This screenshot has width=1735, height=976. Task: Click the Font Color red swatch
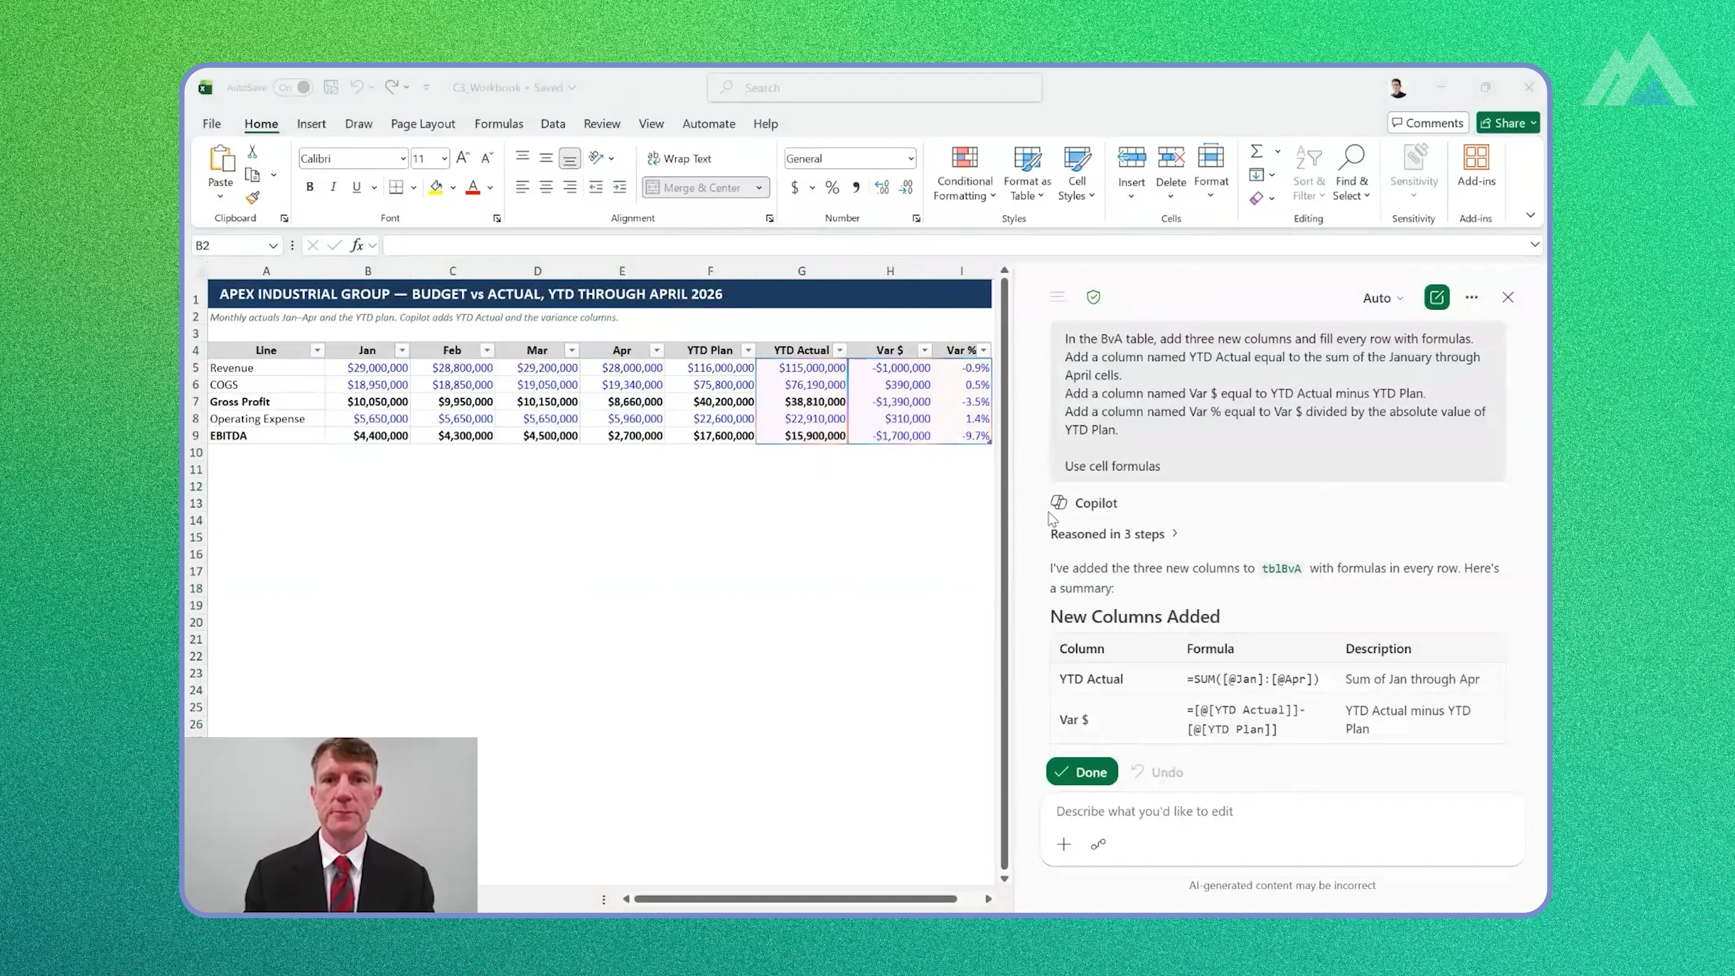coord(473,187)
